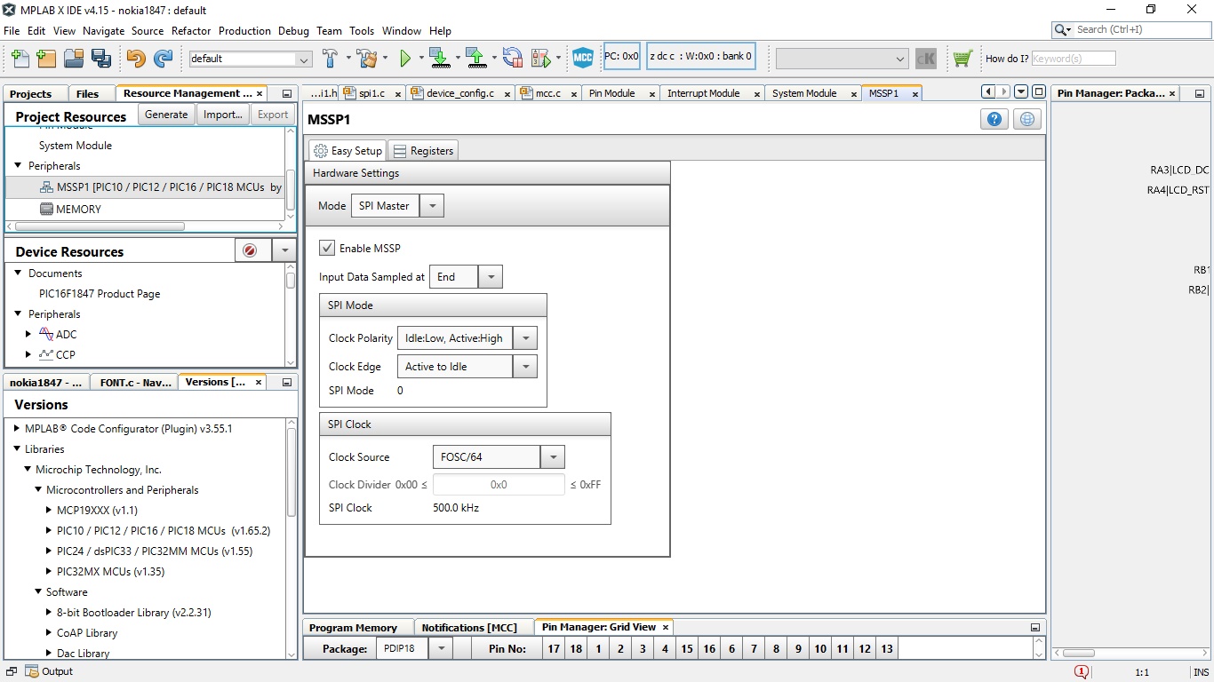Click the Open Project folder icon
Image resolution: width=1214 pixels, height=682 pixels.
point(74,59)
